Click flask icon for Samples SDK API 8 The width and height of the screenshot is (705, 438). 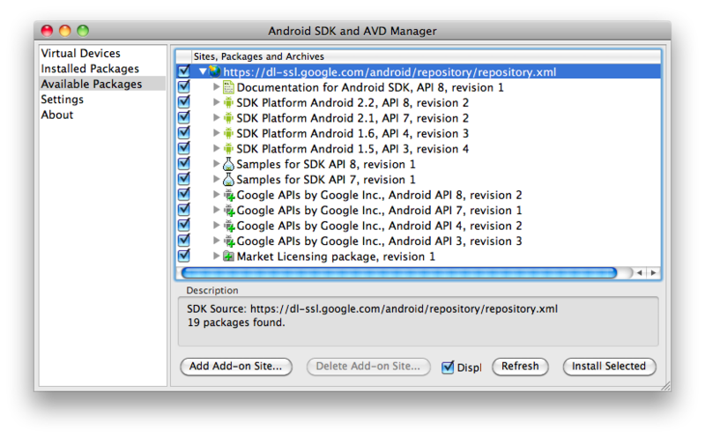228,164
